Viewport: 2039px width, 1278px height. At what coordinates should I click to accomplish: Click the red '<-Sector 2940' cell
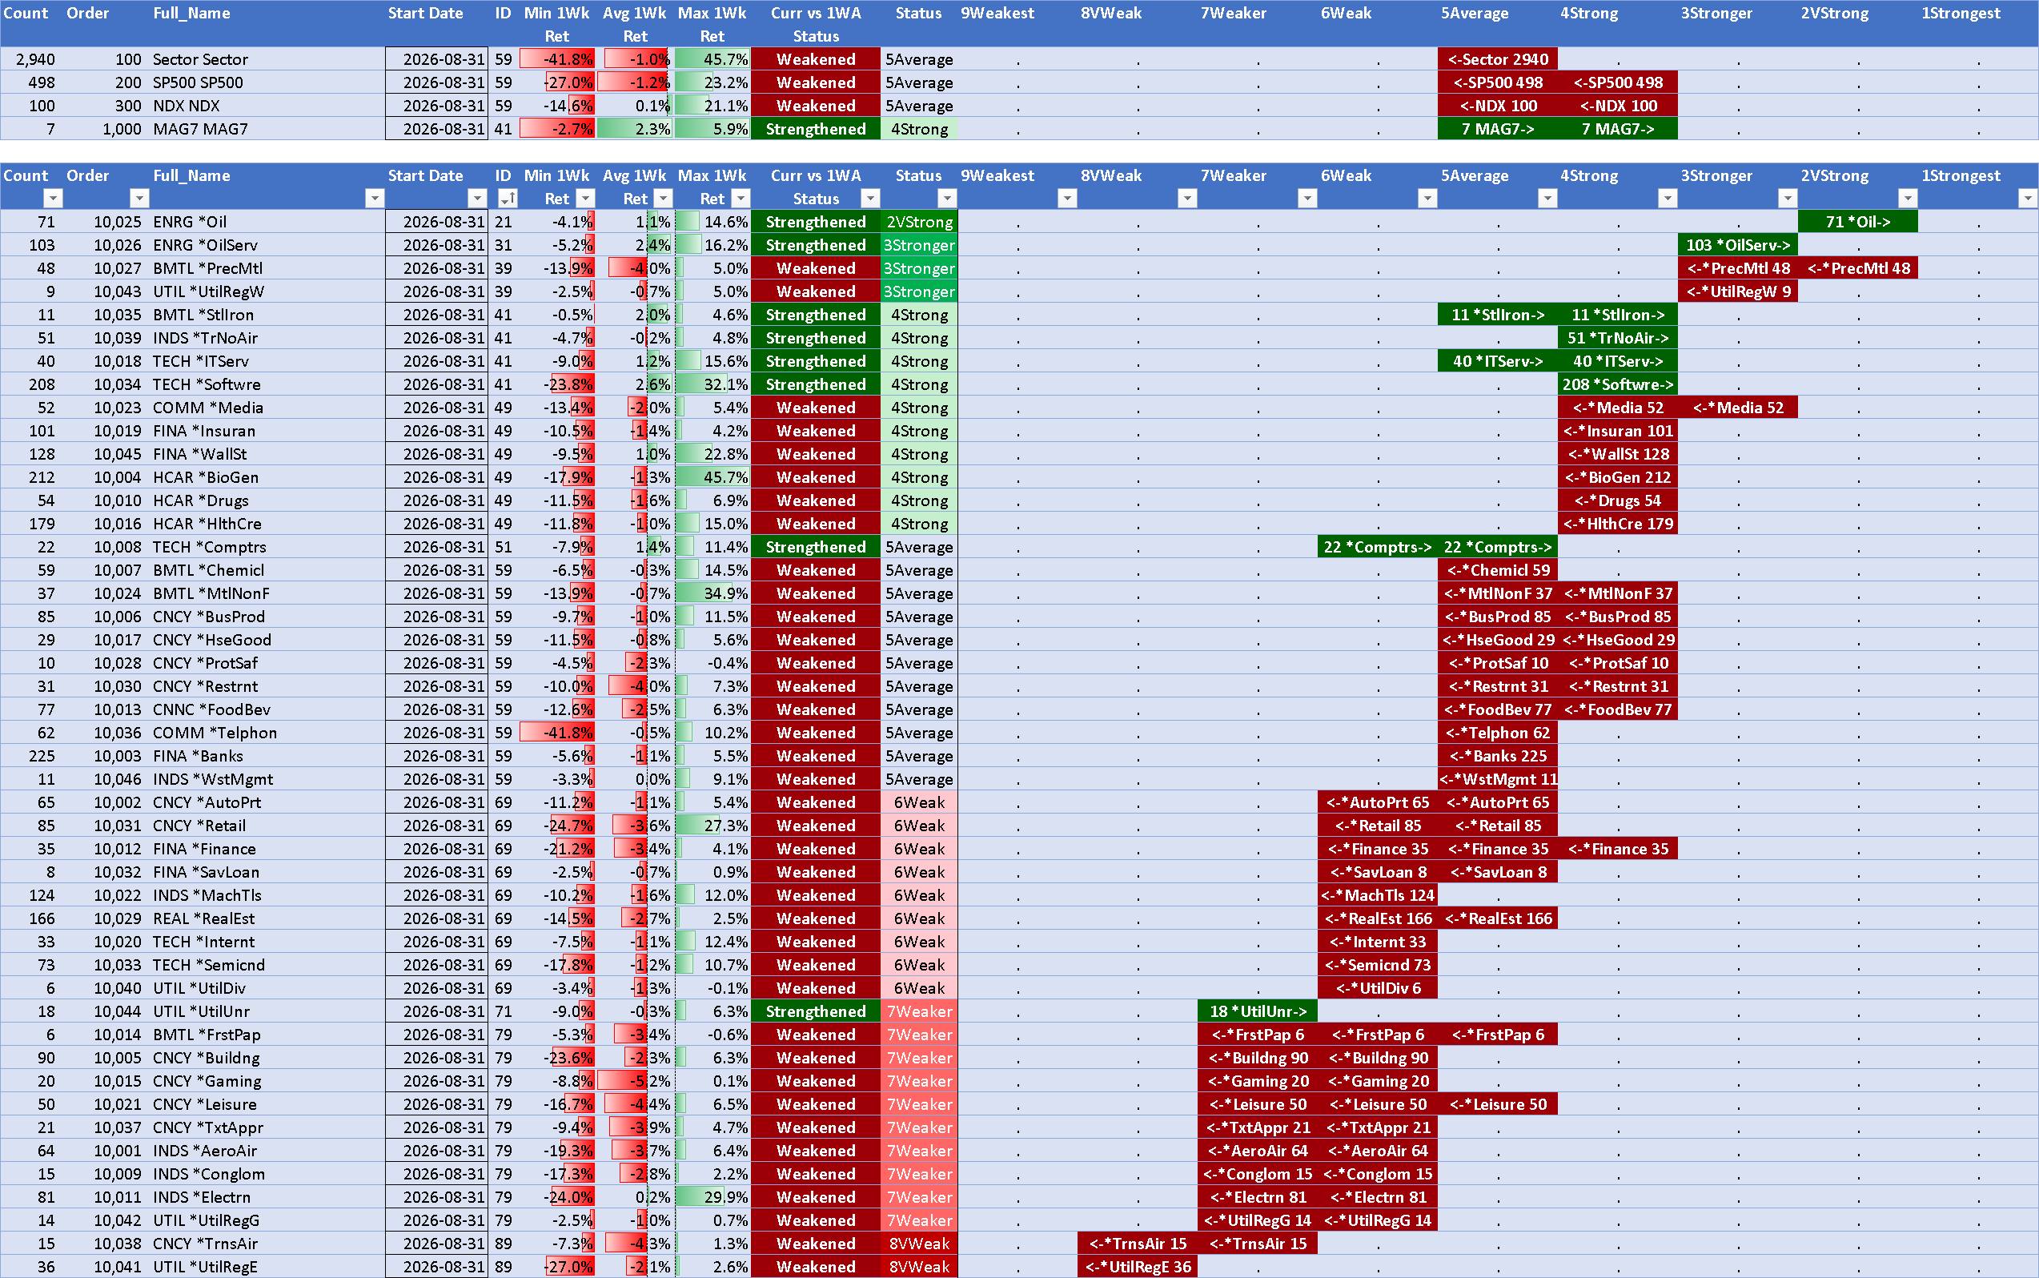pyautogui.click(x=1497, y=59)
